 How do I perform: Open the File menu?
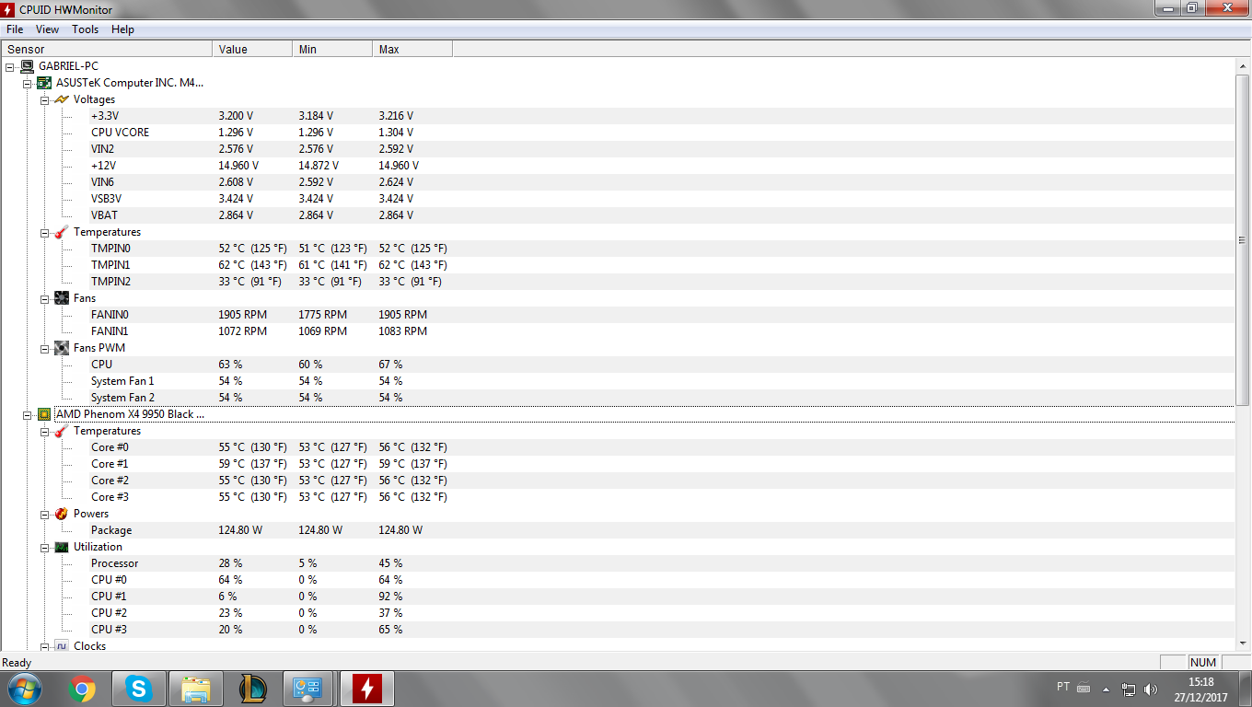tap(15, 29)
